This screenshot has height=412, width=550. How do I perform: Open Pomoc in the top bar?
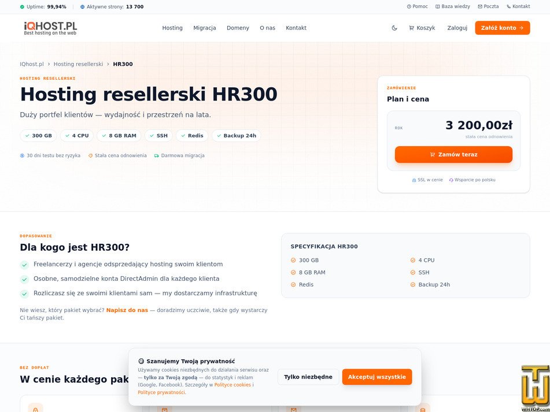[418, 6]
